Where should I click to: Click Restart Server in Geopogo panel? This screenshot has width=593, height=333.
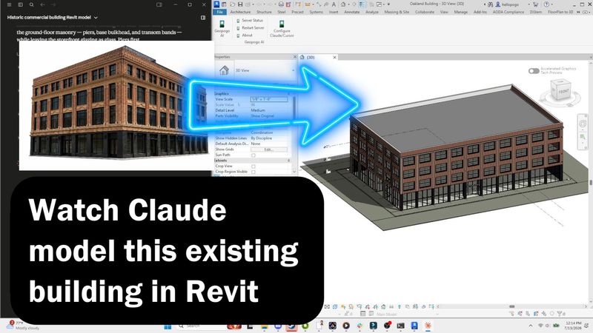coord(251,28)
